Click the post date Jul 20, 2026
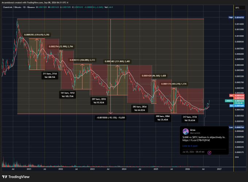This screenshot has height=182, width=248. click(x=193, y=152)
